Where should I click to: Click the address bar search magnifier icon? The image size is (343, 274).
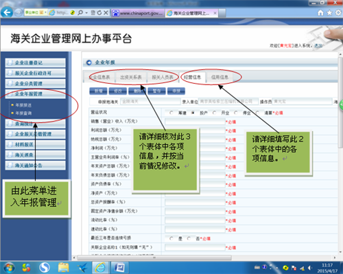(x=80, y=12)
